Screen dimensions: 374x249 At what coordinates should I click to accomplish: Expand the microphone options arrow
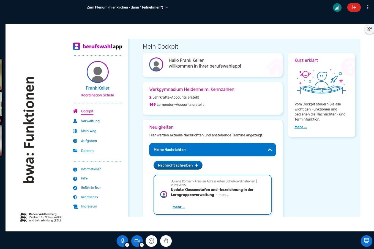tap(127, 245)
